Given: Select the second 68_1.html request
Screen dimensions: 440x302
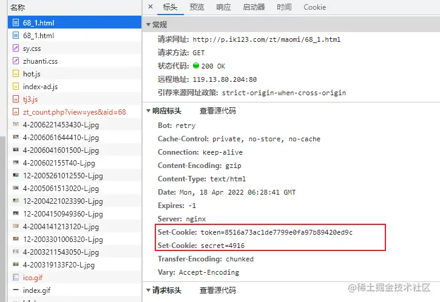Looking at the screenshot, I should click(x=75, y=35).
